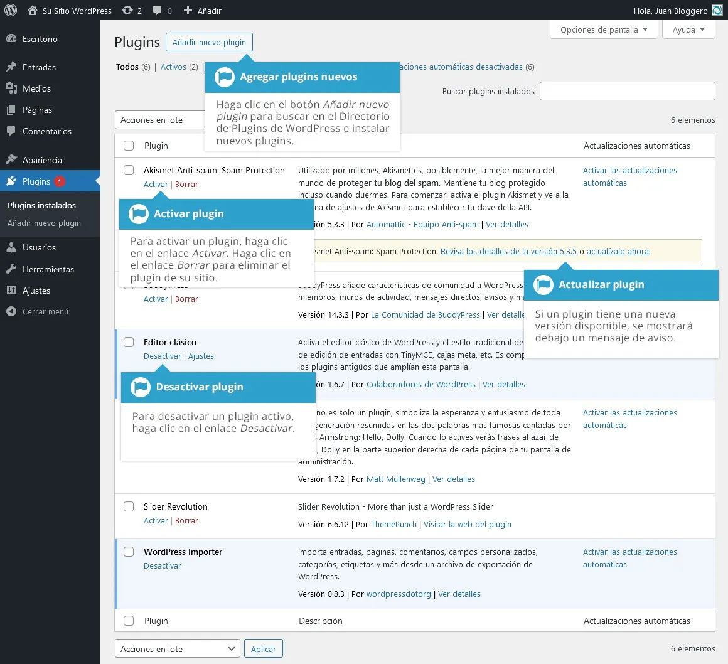This screenshot has width=728, height=664.
Task: Click flag icon in Desactivar plugin tooltip
Action: [x=140, y=387]
